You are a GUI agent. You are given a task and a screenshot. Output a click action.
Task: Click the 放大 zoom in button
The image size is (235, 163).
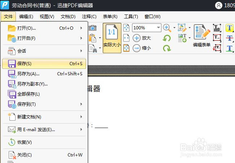click(142, 38)
